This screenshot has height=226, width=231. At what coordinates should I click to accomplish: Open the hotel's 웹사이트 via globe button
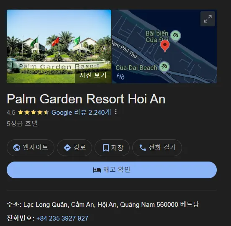point(31,148)
